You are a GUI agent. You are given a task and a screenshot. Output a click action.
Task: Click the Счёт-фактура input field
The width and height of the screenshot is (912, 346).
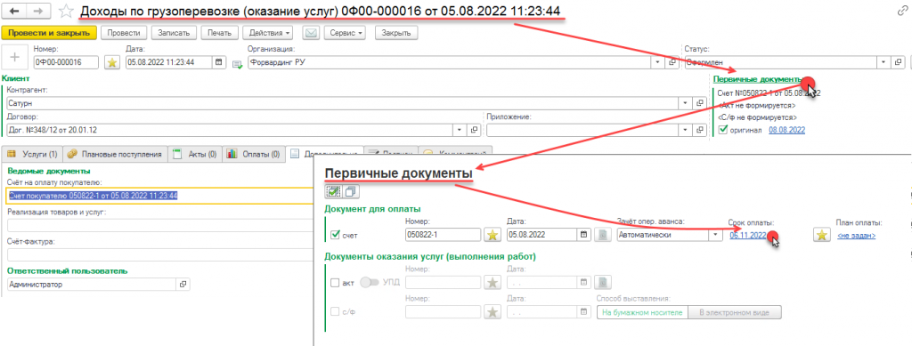coord(159,255)
